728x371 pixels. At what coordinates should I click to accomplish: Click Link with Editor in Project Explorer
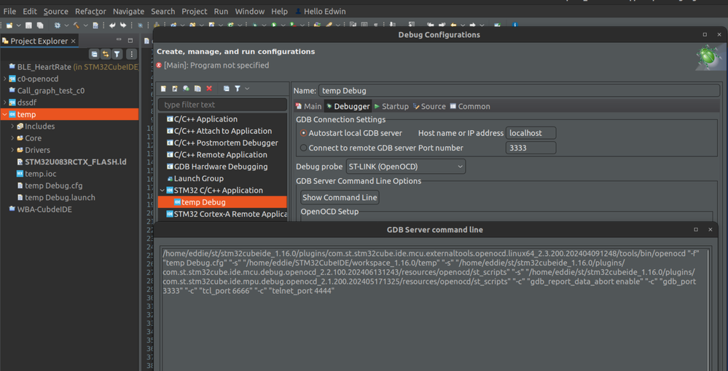pyautogui.click(x=106, y=55)
